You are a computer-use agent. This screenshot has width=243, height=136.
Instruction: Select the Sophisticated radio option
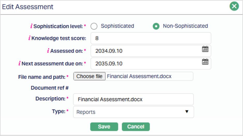click(x=94, y=26)
